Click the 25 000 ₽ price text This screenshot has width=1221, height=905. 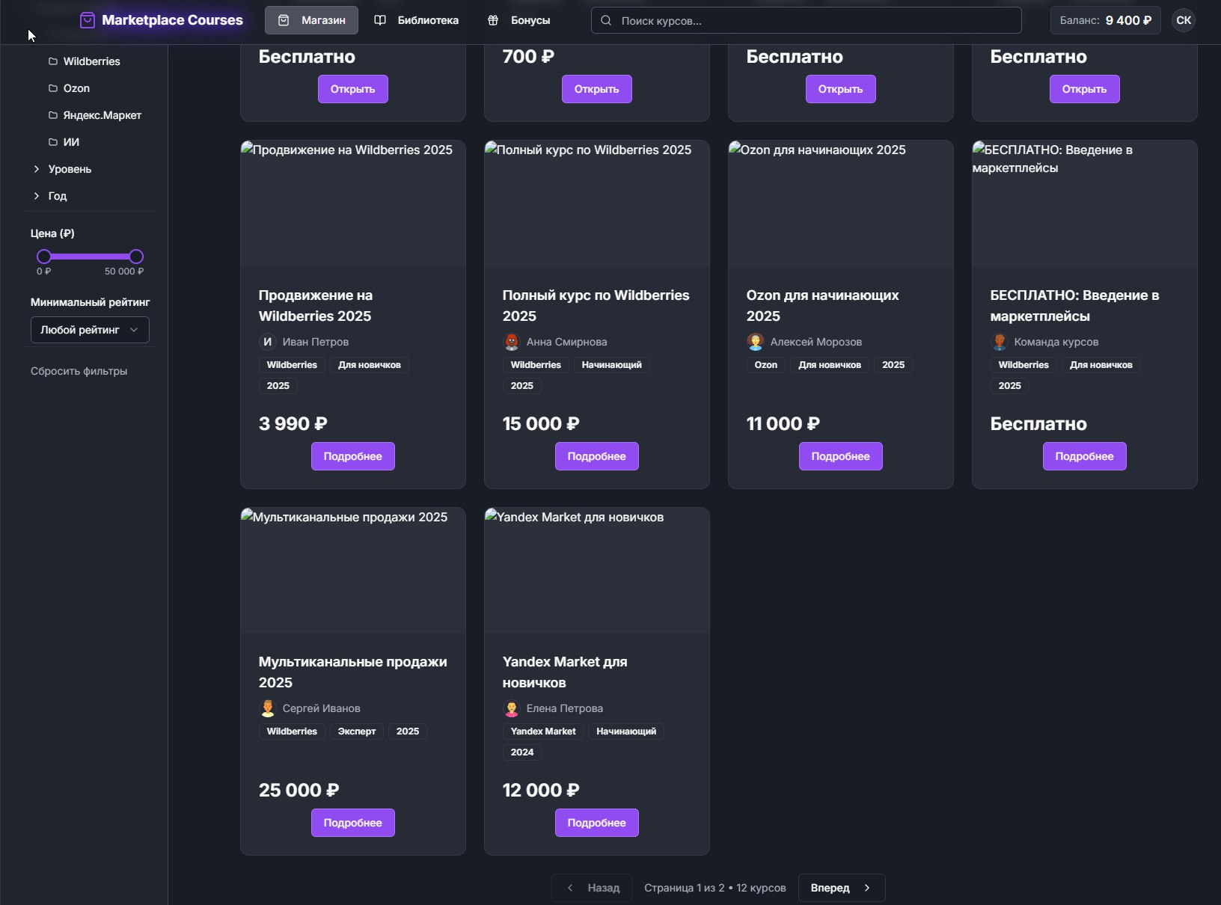pyautogui.click(x=299, y=790)
